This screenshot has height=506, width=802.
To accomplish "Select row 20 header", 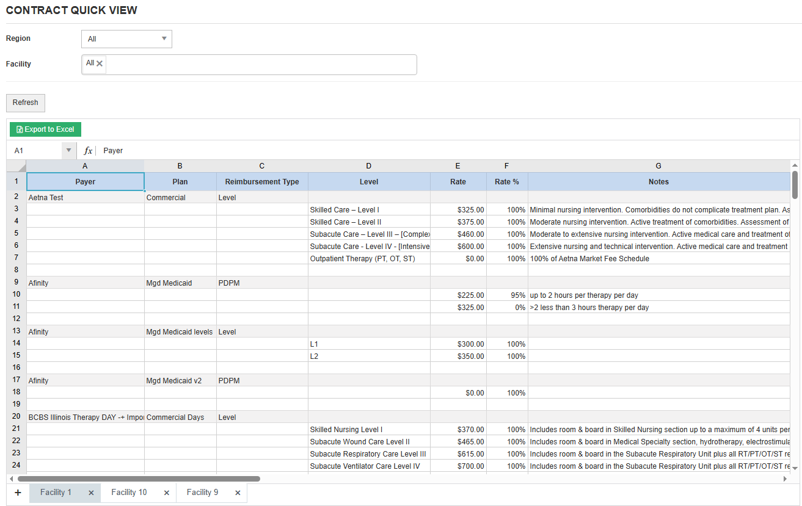I will [16, 417].
